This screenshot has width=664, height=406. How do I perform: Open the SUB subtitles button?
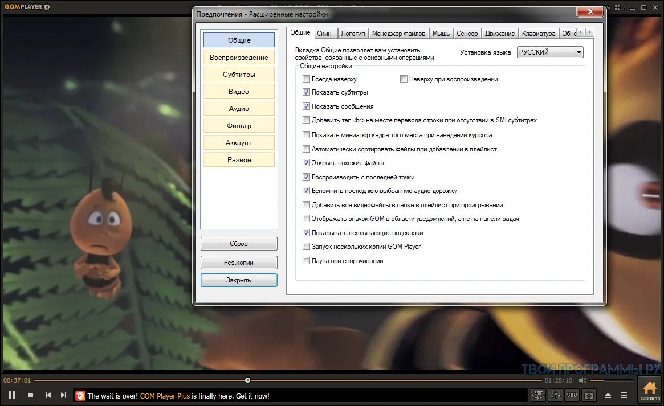(x=572, y=395)
